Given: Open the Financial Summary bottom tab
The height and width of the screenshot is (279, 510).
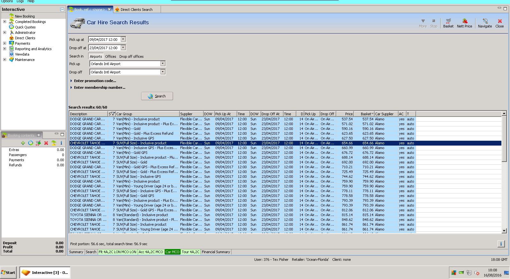Looking at the screenshot, I should point(216,252).
